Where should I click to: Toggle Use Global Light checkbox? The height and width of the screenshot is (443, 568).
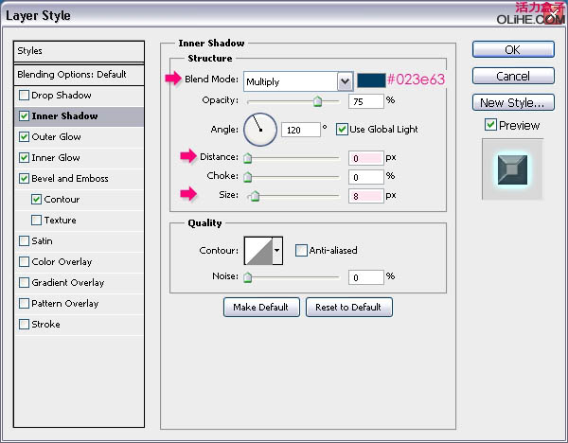coord(342,130)
